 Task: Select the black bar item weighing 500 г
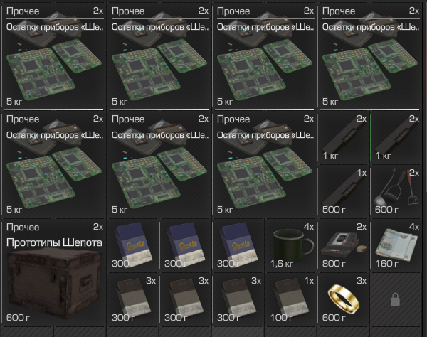click(x=343, y=192)
